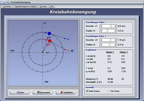Click the 2,02 angular frequency value
This screenshot has height=101, width=144.
pos(110,71)
